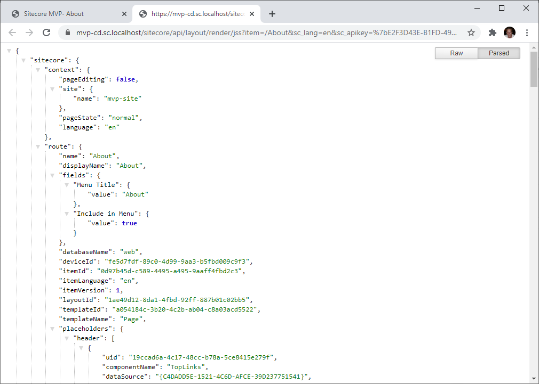Collapse the "sitecore" node
This screenshot has width=539, height=384.
(x=23, y=60)
